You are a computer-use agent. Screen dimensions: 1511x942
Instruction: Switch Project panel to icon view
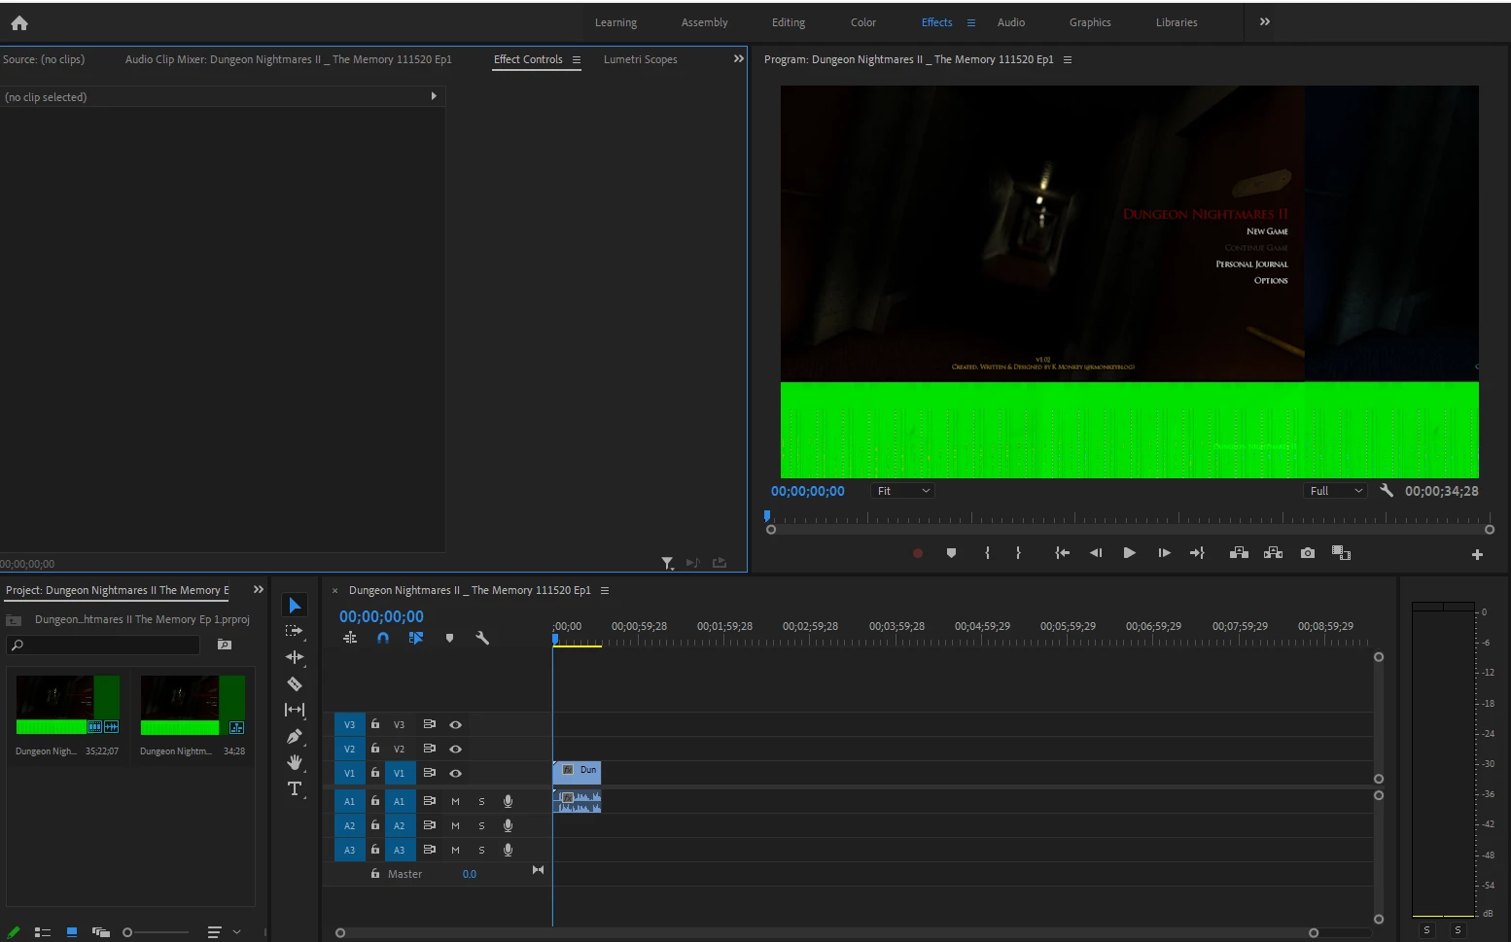click(72, 932)
